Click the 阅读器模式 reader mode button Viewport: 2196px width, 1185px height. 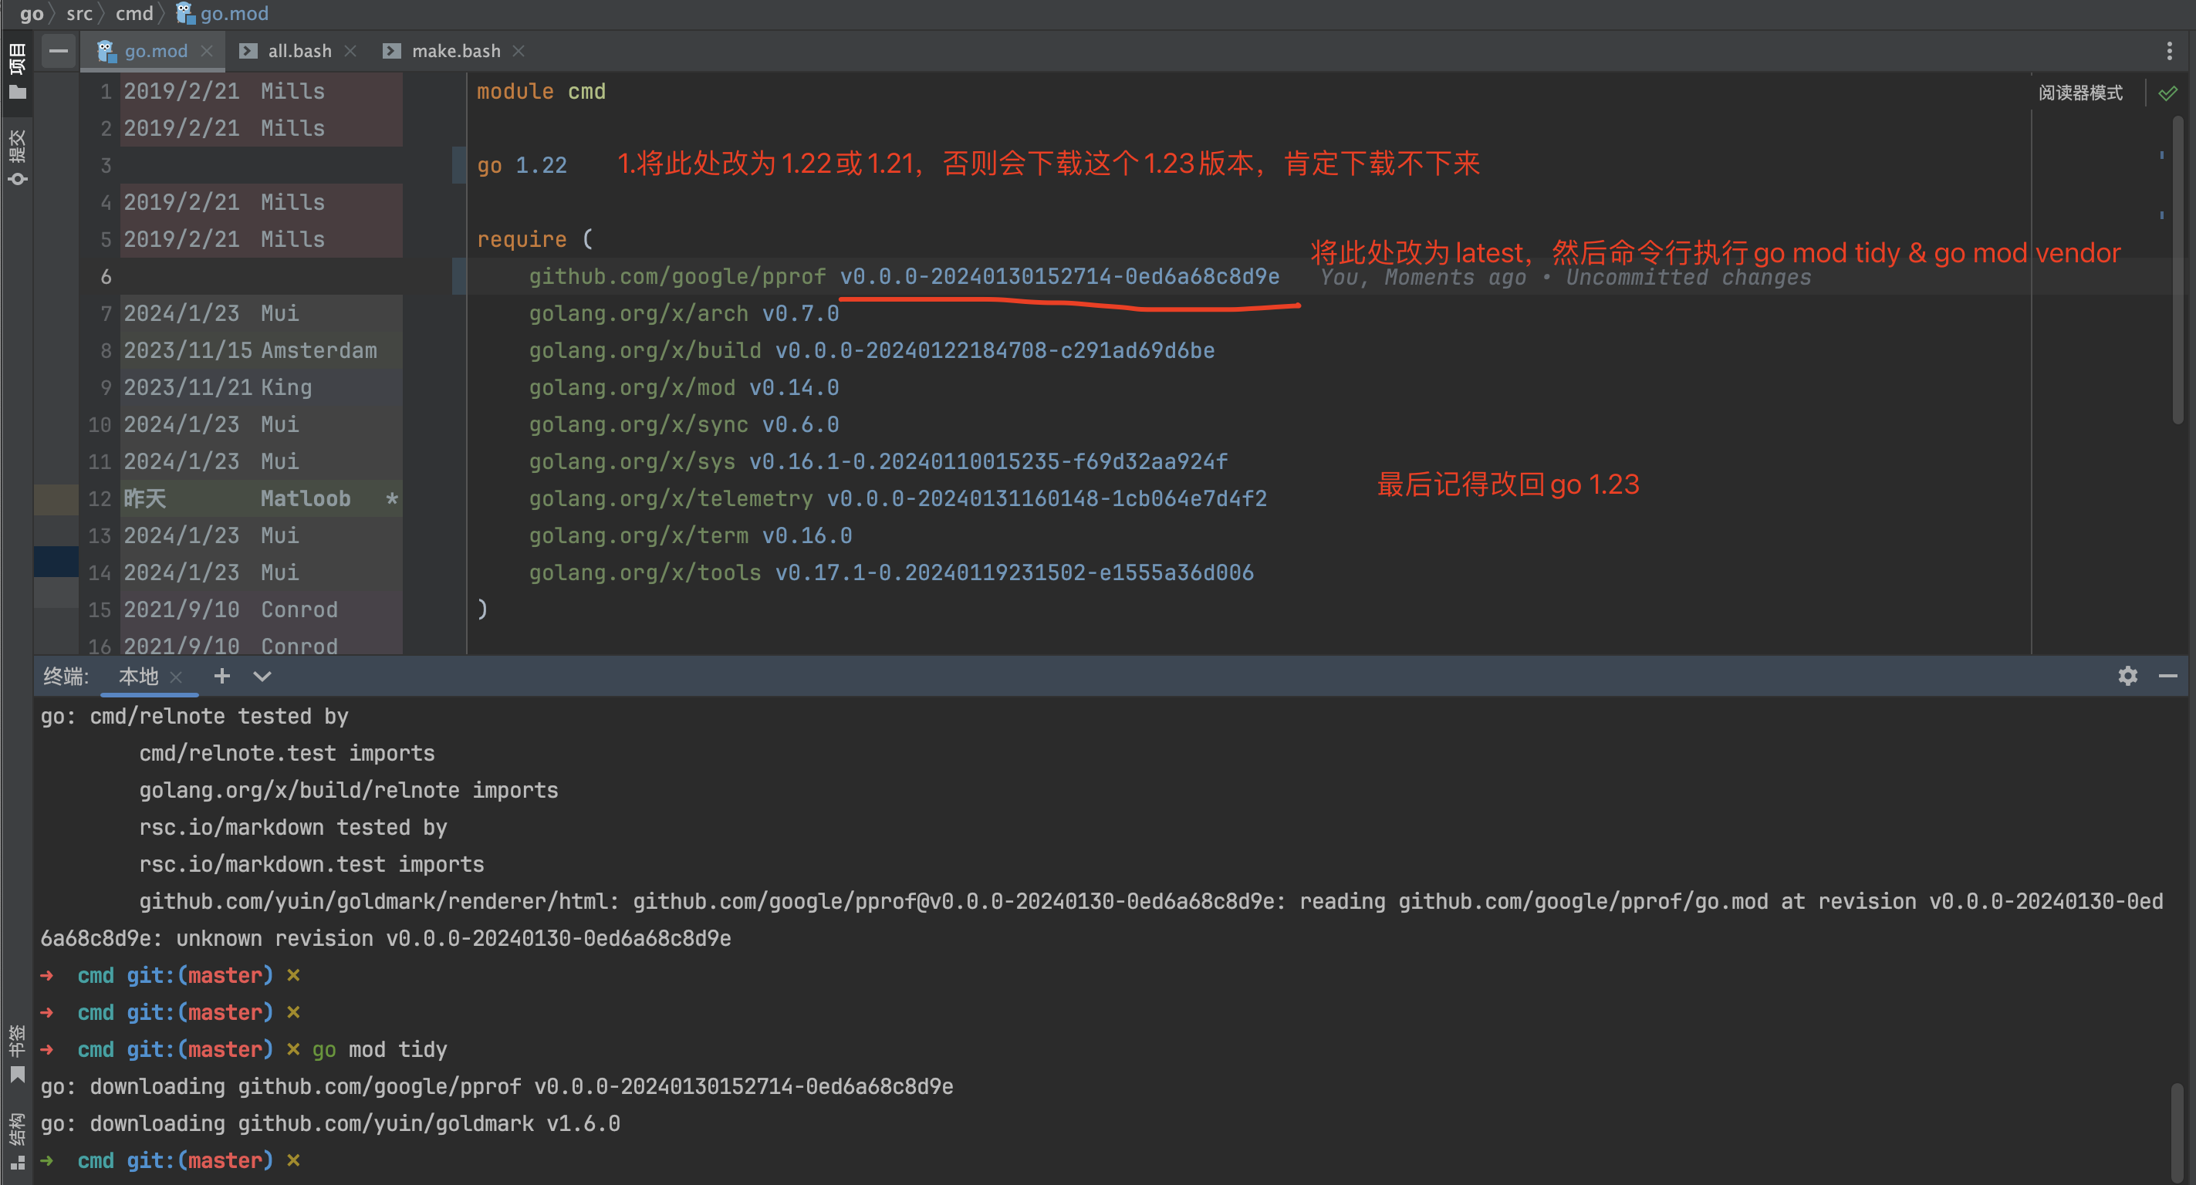click(x=2080, y=93)
